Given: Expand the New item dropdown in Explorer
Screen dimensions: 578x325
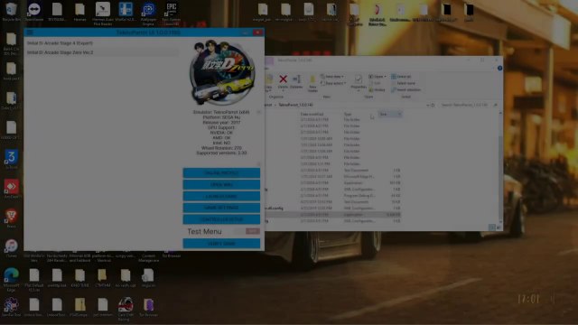Looking at the screenshot, I should [332, 77].
